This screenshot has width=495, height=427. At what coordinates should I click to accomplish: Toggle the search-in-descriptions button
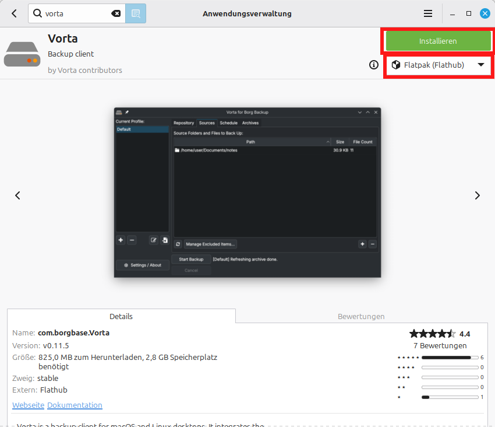click(x=136, y=13)
